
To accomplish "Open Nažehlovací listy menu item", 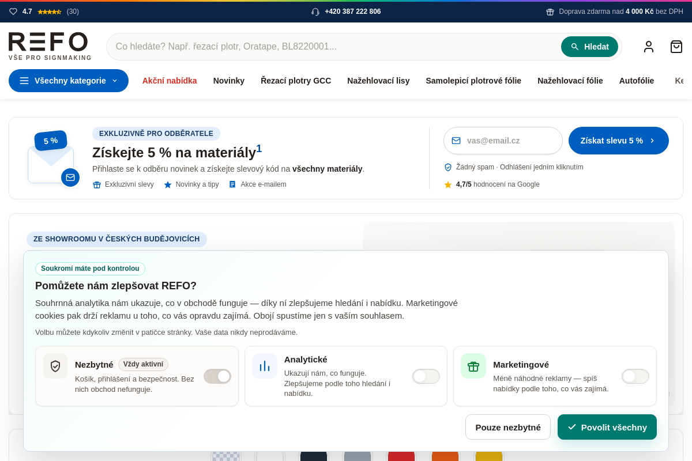I will (x=378, y=81).
